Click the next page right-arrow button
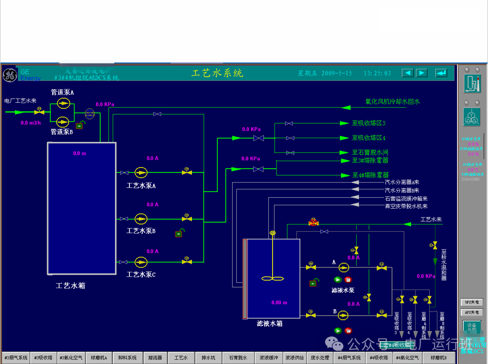The width and height of the screenshot is (488, 364). click(422, 73)
